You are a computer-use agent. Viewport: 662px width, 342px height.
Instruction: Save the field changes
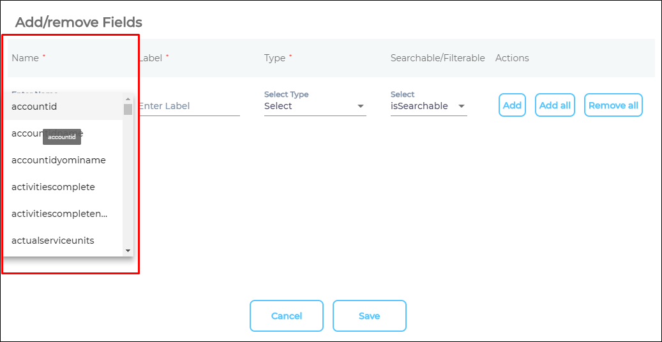[369, 316]
